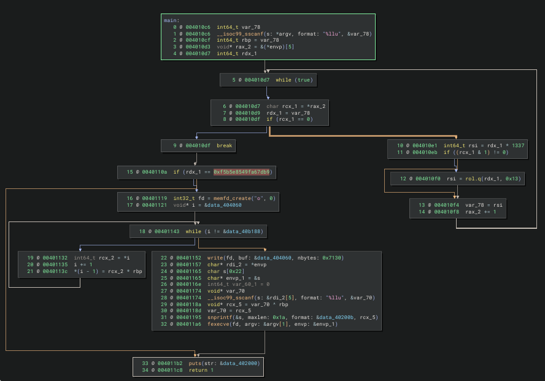Click line 'i += 1'
Screen dimensions: 545x381
point(83,264)
